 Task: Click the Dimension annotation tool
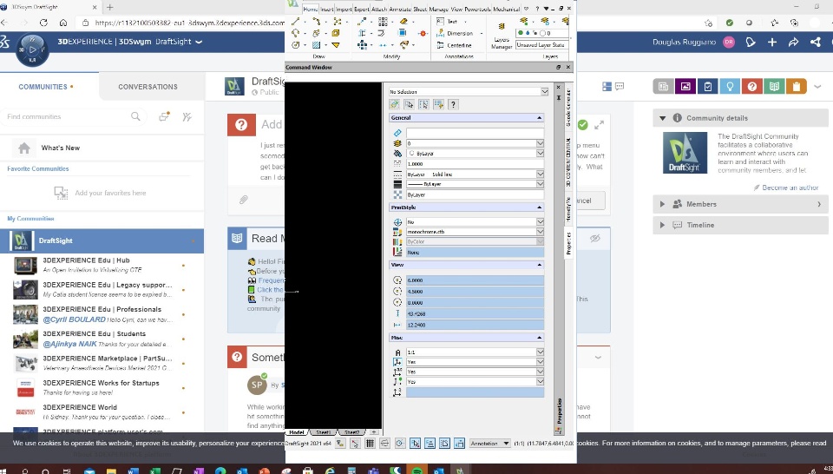[456, 33]
